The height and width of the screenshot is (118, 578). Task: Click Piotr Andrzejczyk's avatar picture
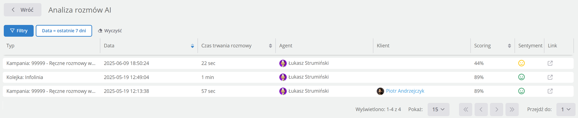tap(380, 91)
